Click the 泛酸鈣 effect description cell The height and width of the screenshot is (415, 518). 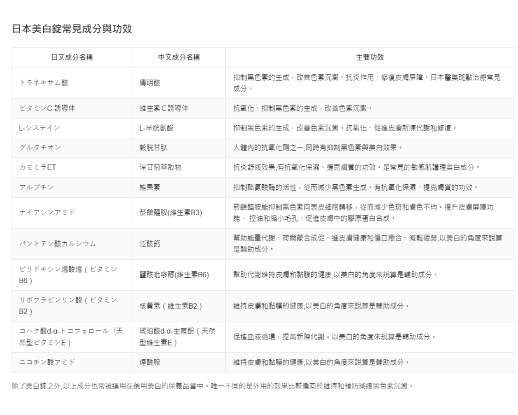point(370,244)
